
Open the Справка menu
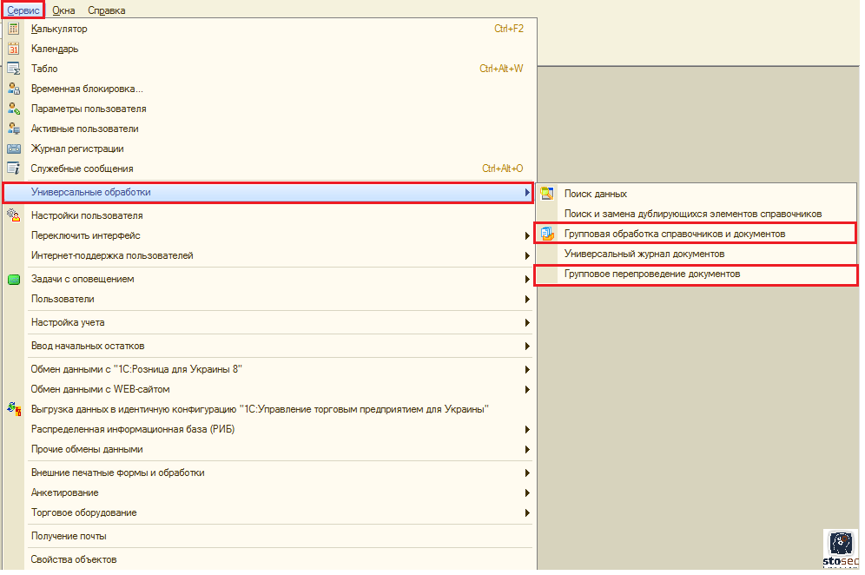[106, 10]
